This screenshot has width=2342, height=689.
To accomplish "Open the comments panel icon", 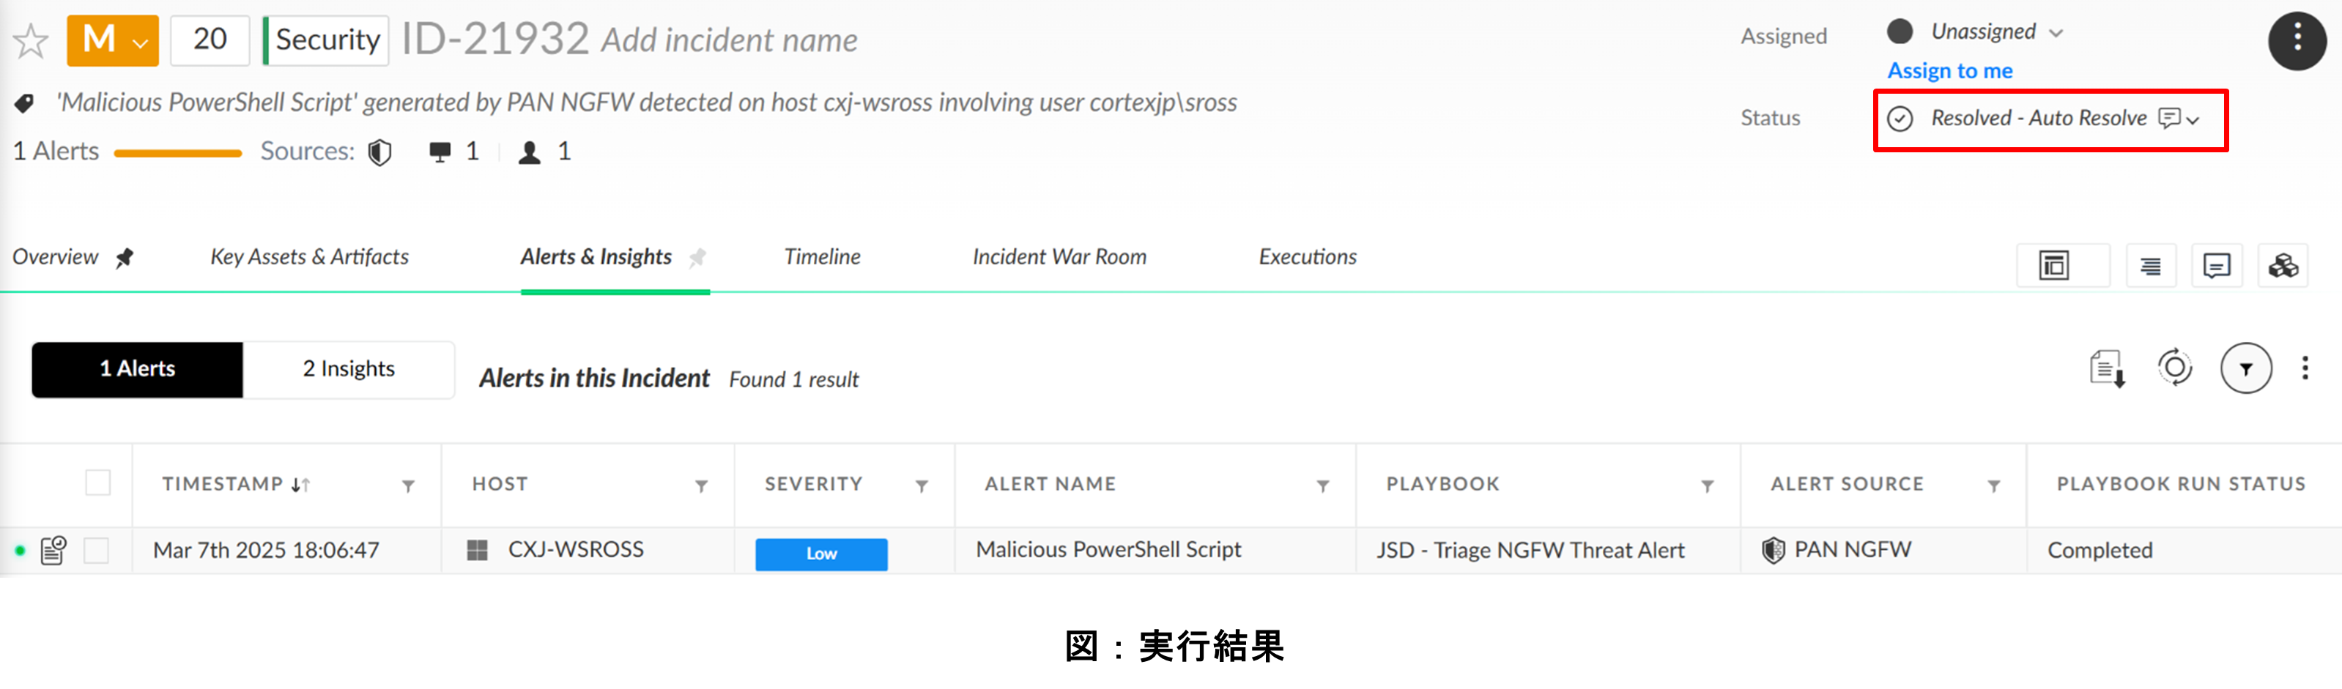I will coord(2217,267).
